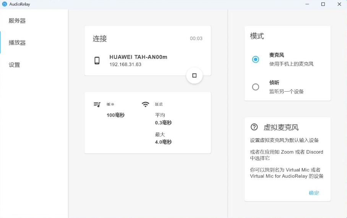This screenshot has width=347, height=218.
Task: Stop the connection with the square button
Action: point(194,76)
